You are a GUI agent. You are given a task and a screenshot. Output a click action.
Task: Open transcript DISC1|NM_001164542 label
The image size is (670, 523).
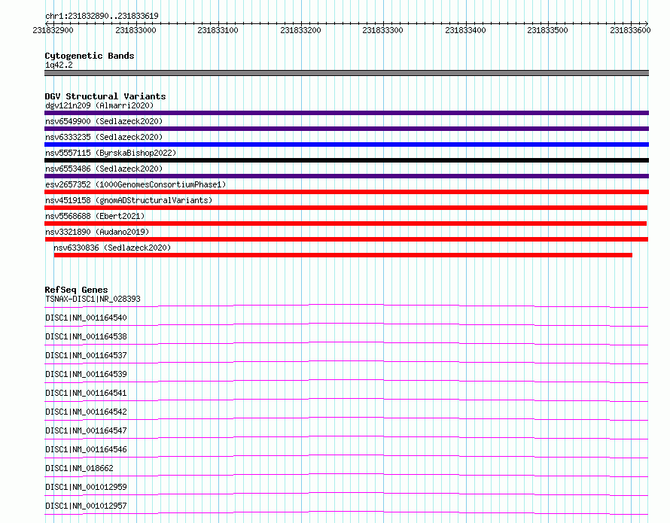(x=86, y=412)
